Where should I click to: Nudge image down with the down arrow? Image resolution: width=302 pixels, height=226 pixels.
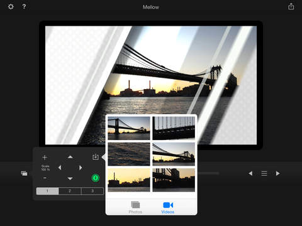[x=70, y=178]
